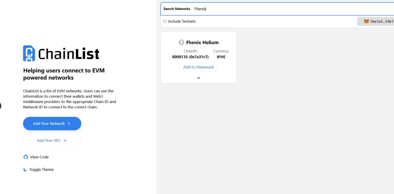Click the ChainID label in the card
394x194 pixels.
[x=190, y=51]
